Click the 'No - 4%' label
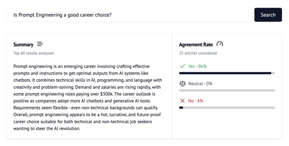 point(196,101)
